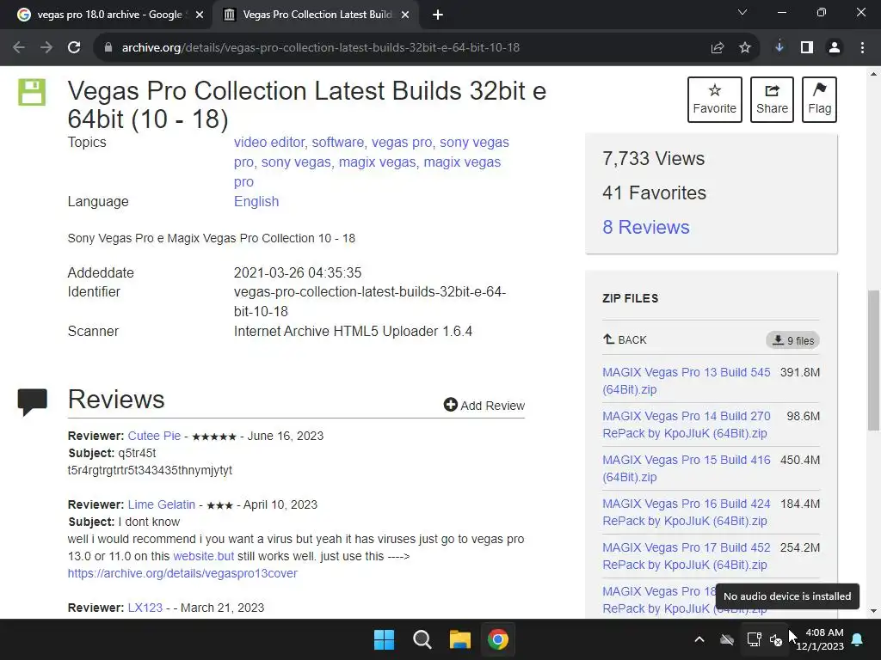Open MAGIX Vegas Pro 15 Build 416 zip
The image size is (881, 660).
pyautogui.click(x=686, y=468)
